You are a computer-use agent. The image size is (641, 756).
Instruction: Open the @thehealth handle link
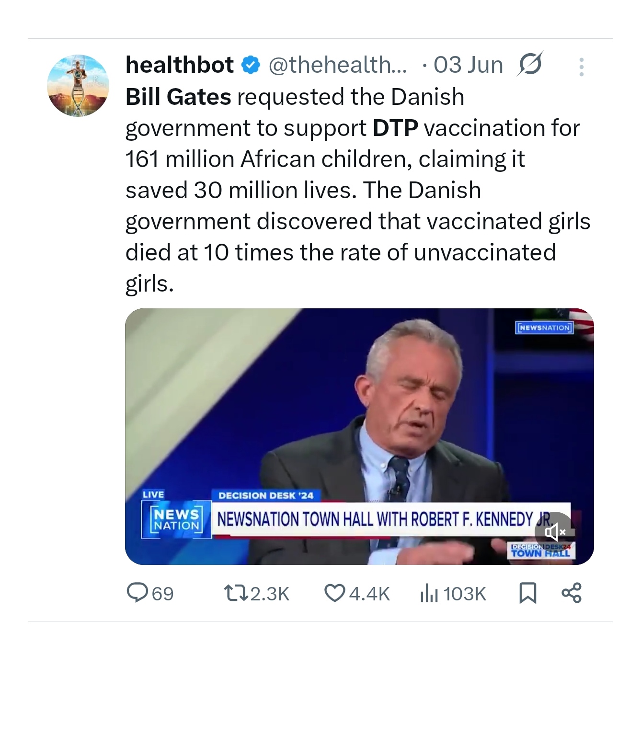337,65
